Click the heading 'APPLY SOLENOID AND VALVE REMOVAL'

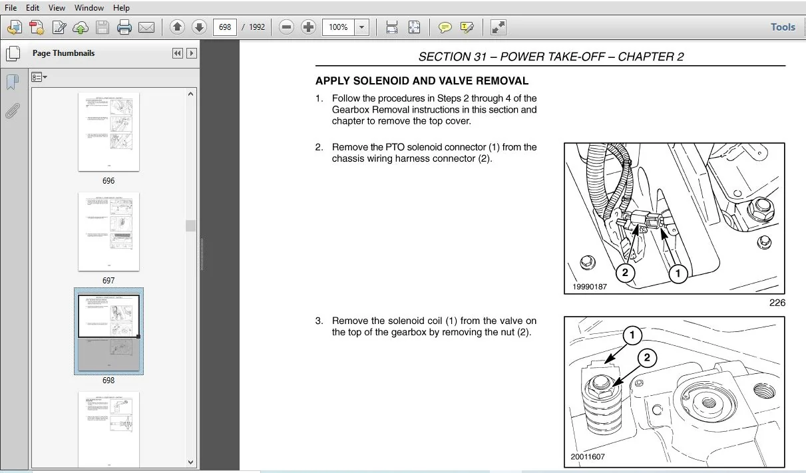click(422, 81)
